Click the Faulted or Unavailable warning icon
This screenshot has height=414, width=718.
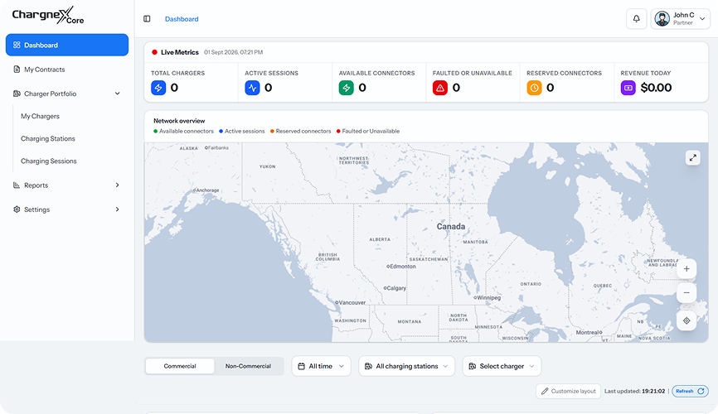point(440,88)
